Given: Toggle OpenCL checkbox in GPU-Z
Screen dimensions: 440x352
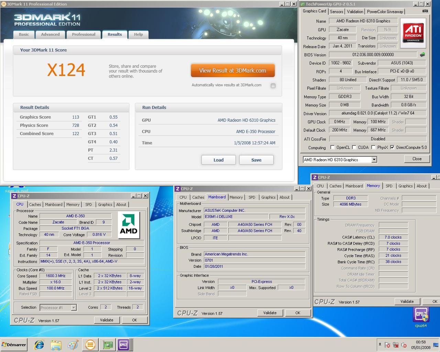Looking at the screenshot, I should point(332,147).
